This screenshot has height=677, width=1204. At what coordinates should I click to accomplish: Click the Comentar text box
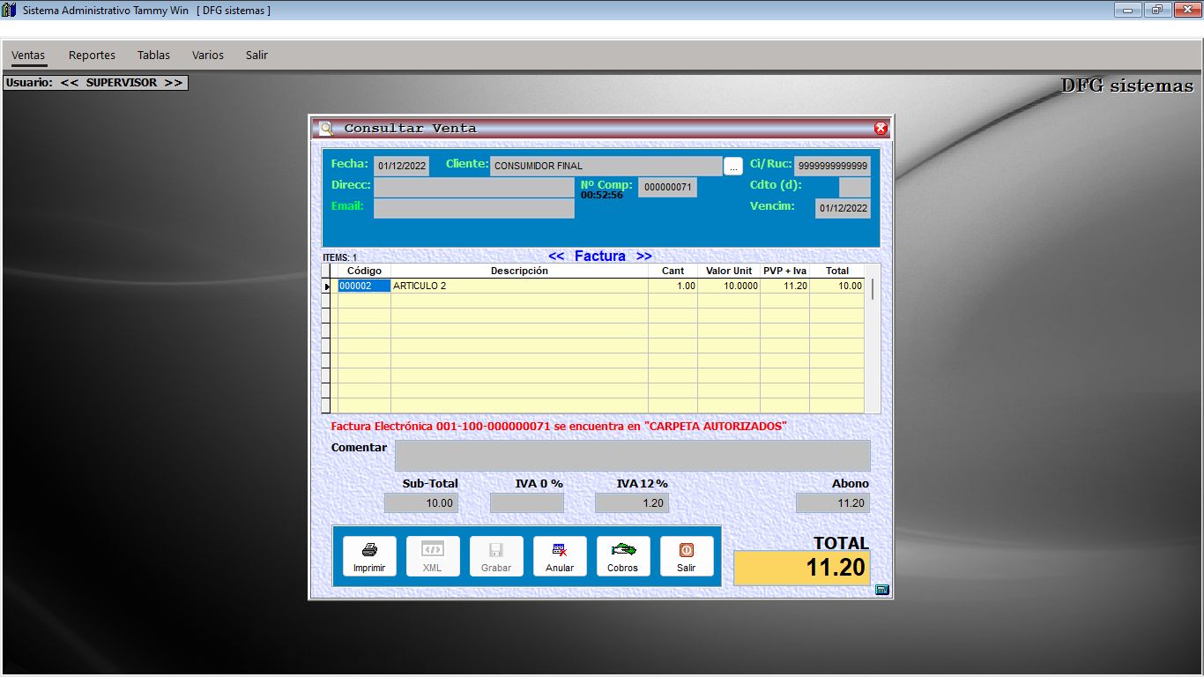(x=633, y=456)
